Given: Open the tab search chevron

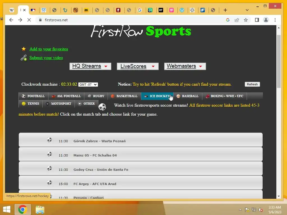Looking at the screenshot, I should coord(247,10).
